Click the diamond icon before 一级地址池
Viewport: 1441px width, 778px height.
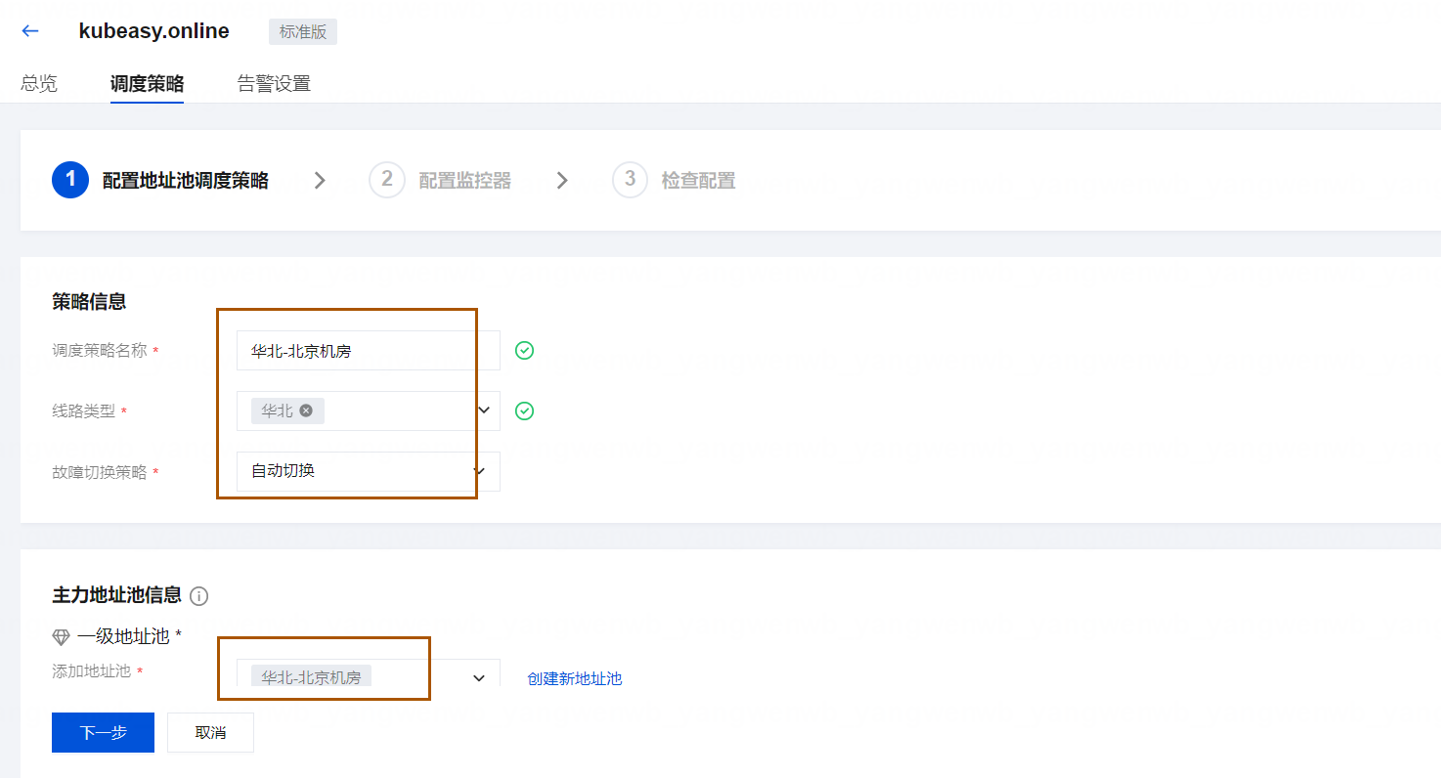coord(61,637)
